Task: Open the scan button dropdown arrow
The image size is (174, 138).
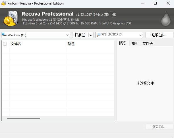Action: pos(91,35)
